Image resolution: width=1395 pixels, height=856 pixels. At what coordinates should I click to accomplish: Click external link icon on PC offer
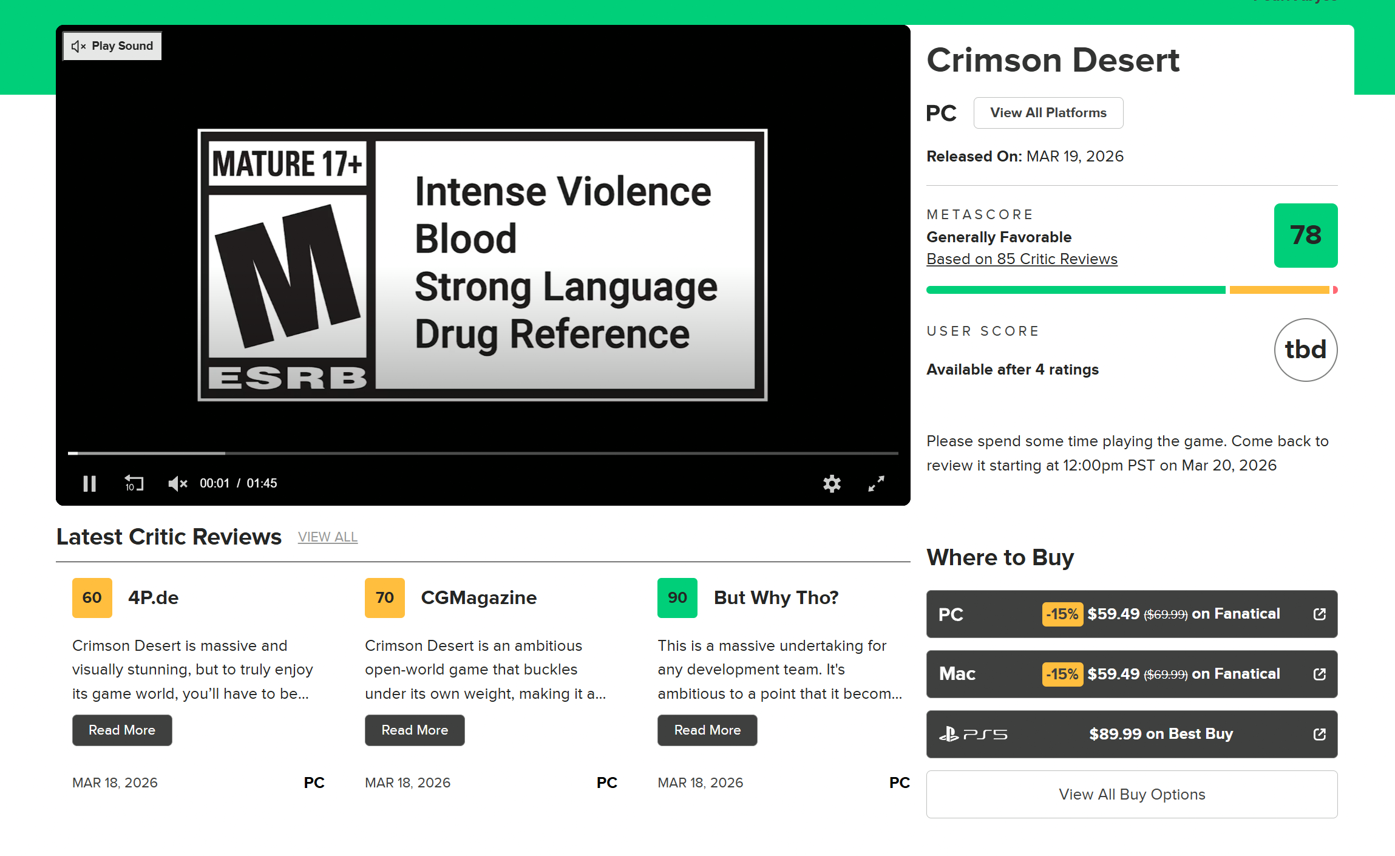pos(1320,614)
